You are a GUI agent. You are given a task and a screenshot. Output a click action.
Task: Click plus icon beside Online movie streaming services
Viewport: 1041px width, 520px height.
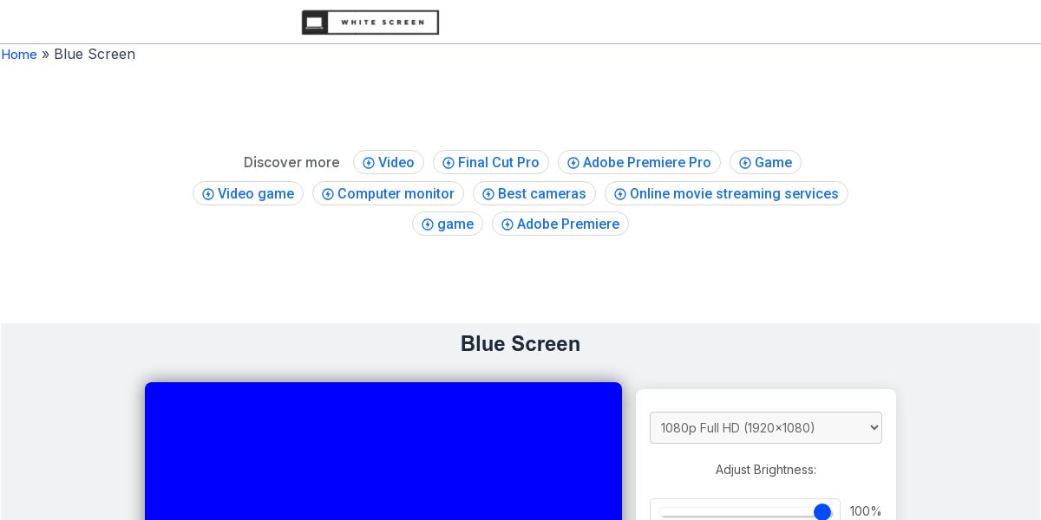click(620, 194)
